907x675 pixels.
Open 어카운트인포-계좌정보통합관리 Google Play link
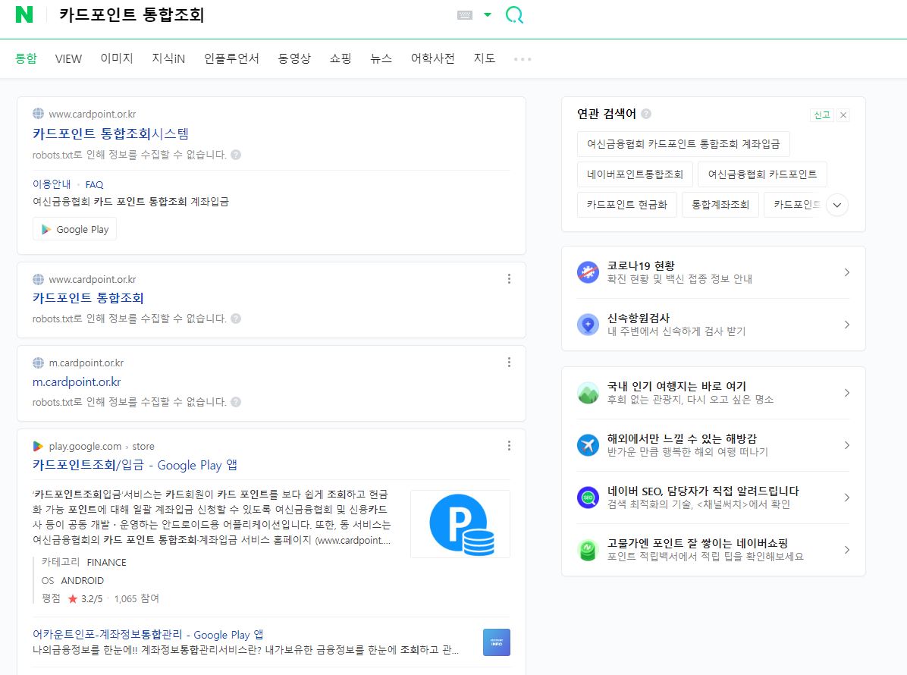[x=148, y=635]
